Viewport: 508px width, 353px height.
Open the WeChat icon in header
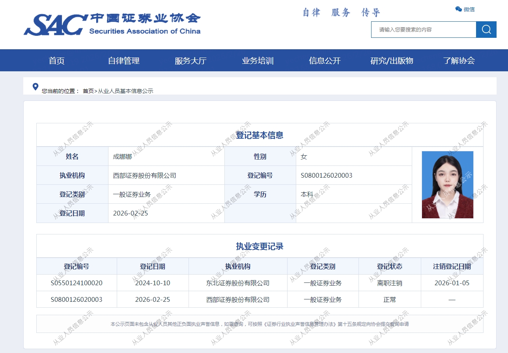(459, 9)
